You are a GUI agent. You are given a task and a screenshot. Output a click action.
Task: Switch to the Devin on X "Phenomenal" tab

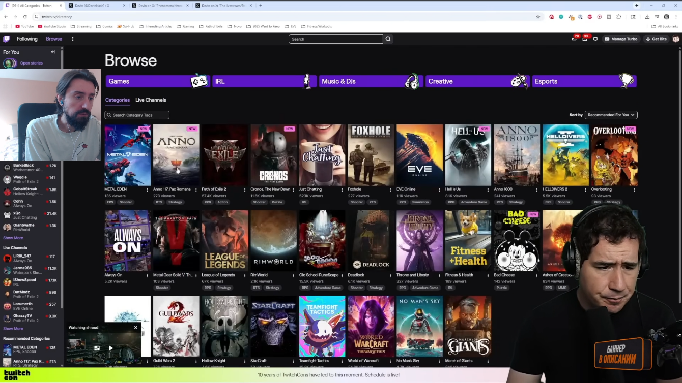[x=160, y=6]
